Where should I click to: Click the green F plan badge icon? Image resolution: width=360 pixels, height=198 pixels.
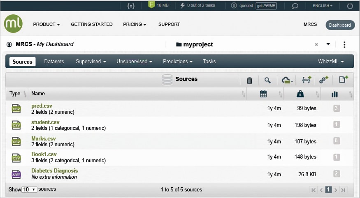click(151, 5)
